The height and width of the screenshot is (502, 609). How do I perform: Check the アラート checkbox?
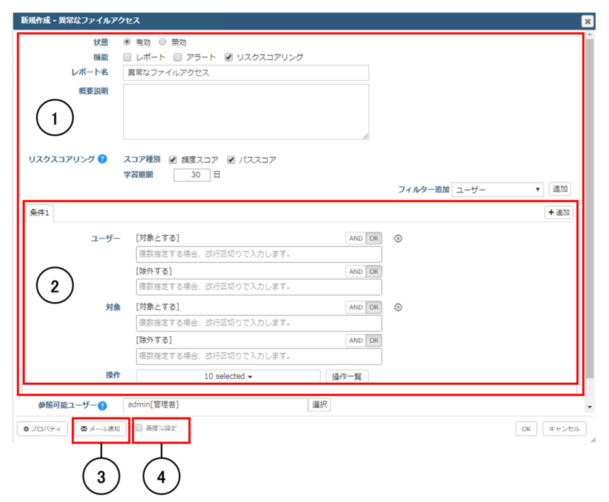[x=177, y=57]
